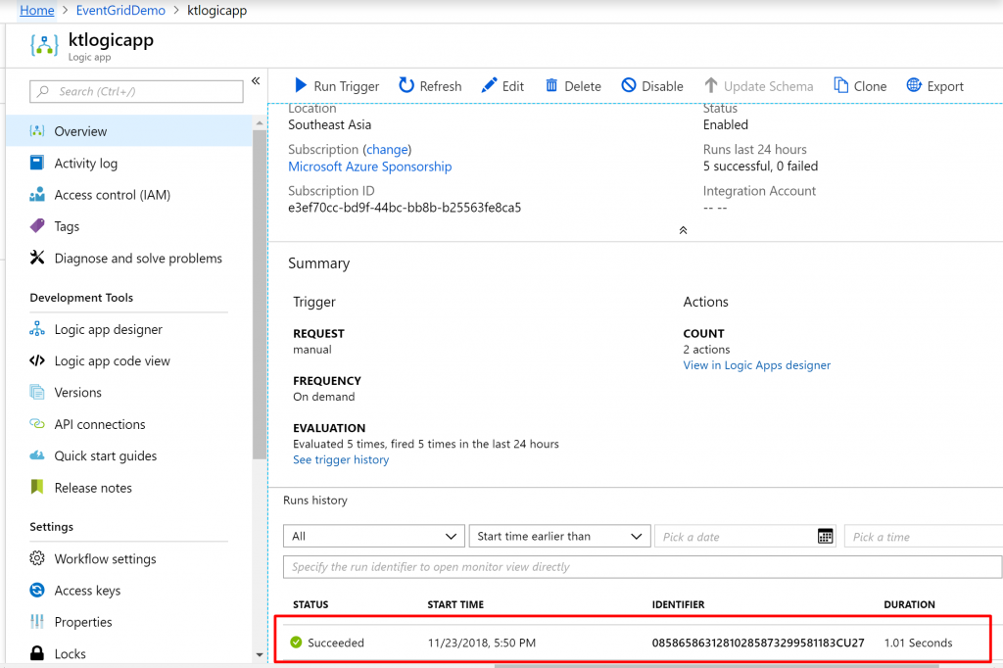Open the Succeeded run from 11/23/2018
Image resolution: width=1003 pixels, height=668 pixels.
coord(634,643)
